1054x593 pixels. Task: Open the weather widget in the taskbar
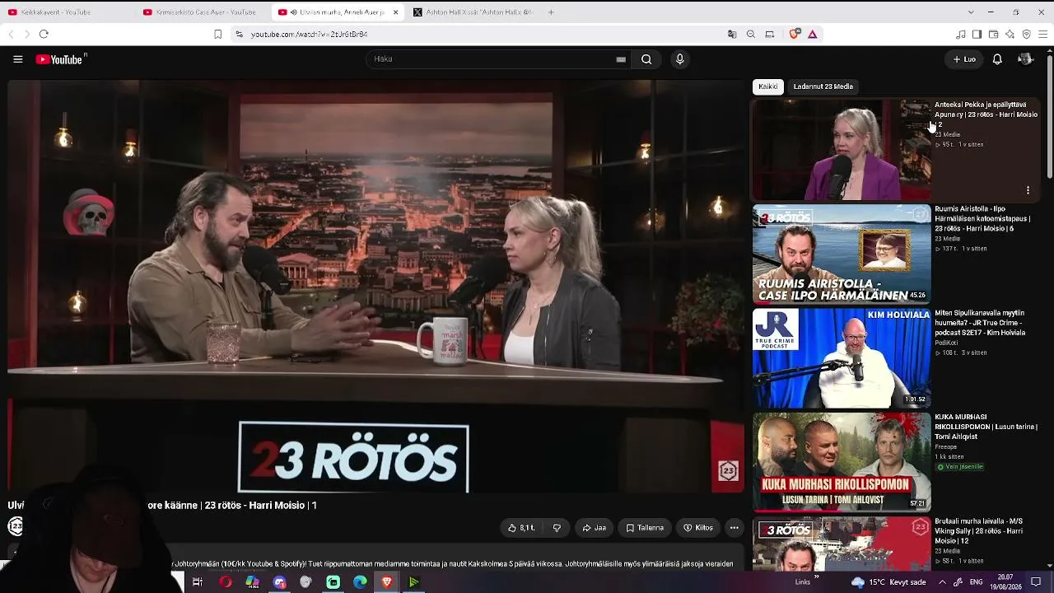(x=888, y=582)
